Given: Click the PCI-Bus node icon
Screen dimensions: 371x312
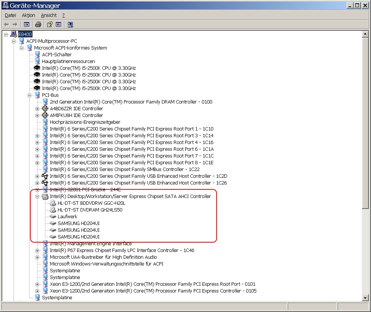Looking at the screenshot, I should 37,95.
